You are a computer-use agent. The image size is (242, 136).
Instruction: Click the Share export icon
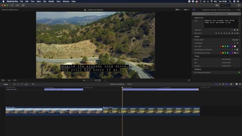[239, 5]
